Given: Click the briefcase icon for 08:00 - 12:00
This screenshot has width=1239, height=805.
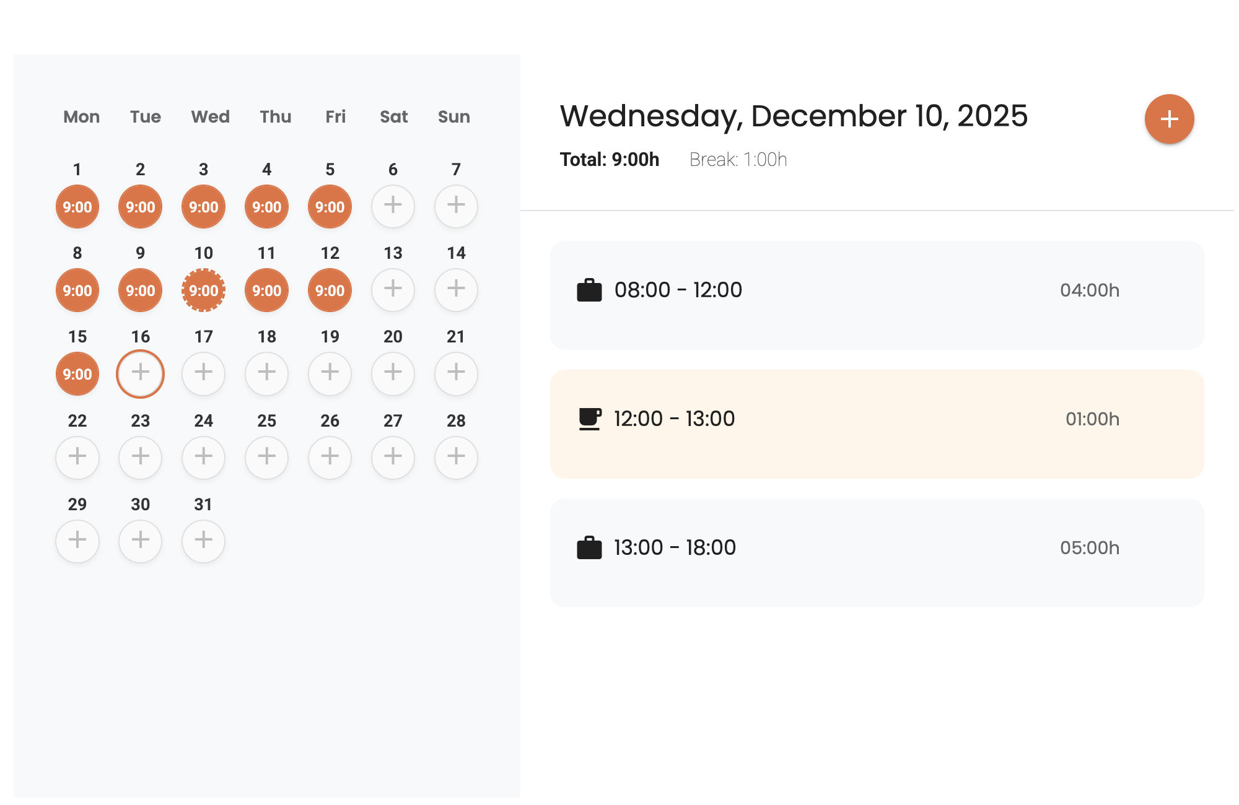Looking at the screenshot, I should tap(589, 290).
